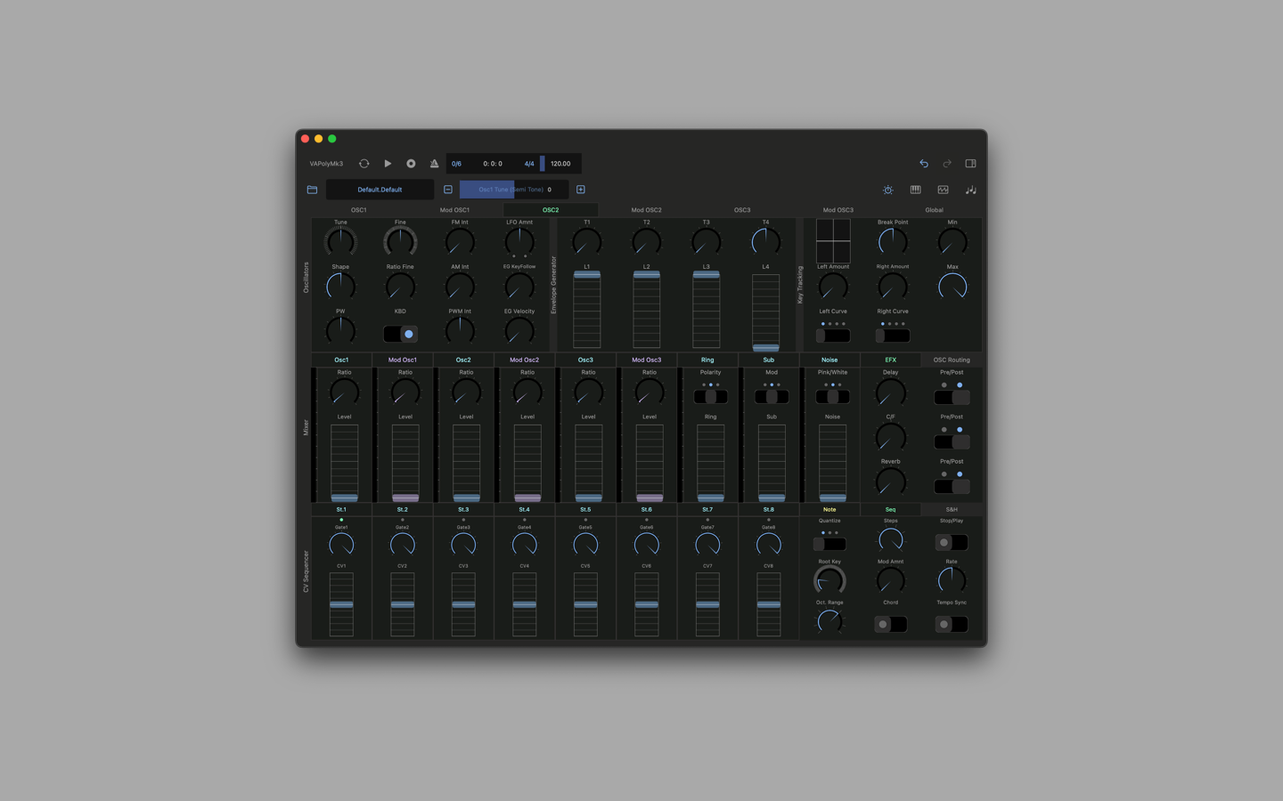Image resolution: width=1283 pixels, height=801 pixels.
Task: Click the Reverb knob in EFX
Action: [x=891, y=481]
